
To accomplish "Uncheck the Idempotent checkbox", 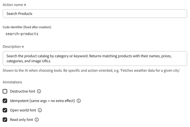I will [5, 101].
